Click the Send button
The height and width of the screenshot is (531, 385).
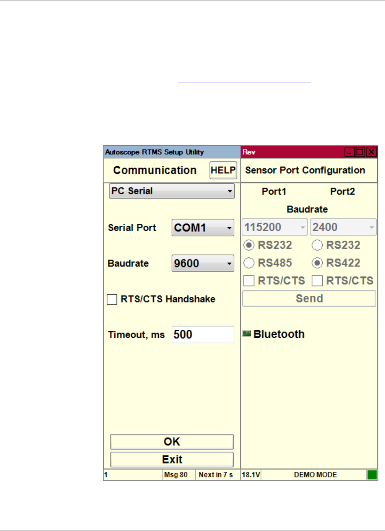[x=309, y=298]
